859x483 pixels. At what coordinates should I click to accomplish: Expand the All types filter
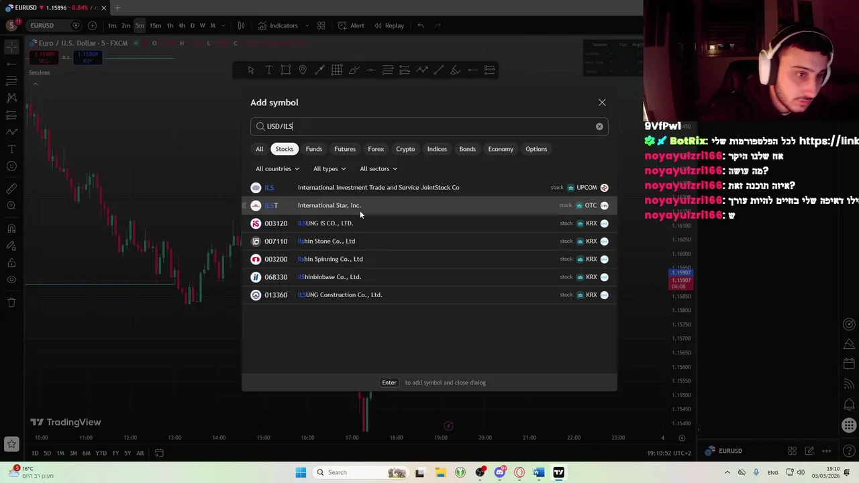click(x=329, y=169)
